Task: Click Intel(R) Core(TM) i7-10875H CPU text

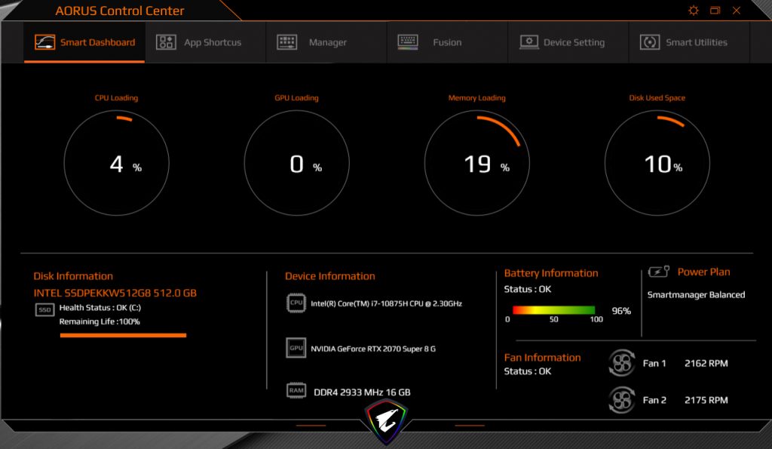Action: click(386, 303)
